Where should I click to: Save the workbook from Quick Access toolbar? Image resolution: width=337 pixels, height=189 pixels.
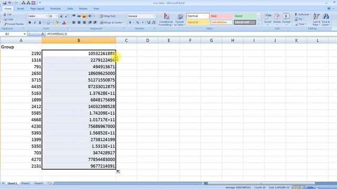click(5, 3)
